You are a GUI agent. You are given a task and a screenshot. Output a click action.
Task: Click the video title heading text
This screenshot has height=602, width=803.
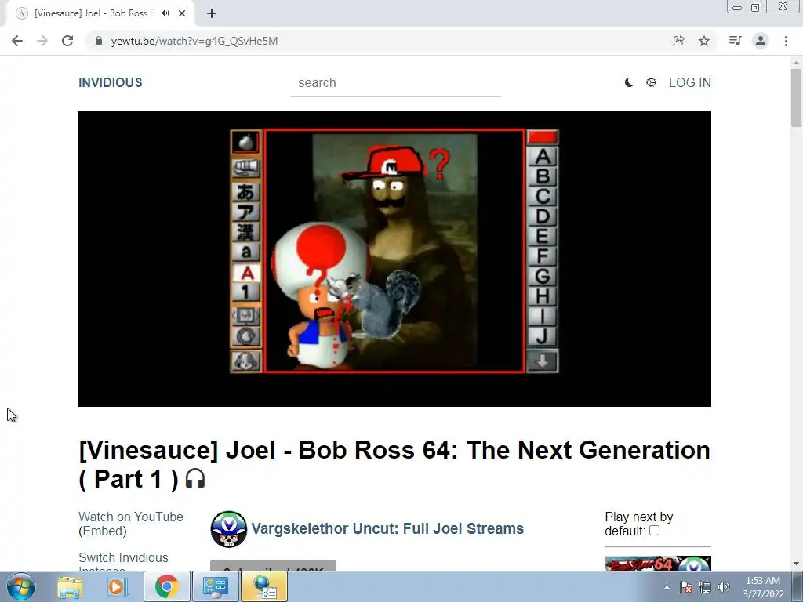394,464
